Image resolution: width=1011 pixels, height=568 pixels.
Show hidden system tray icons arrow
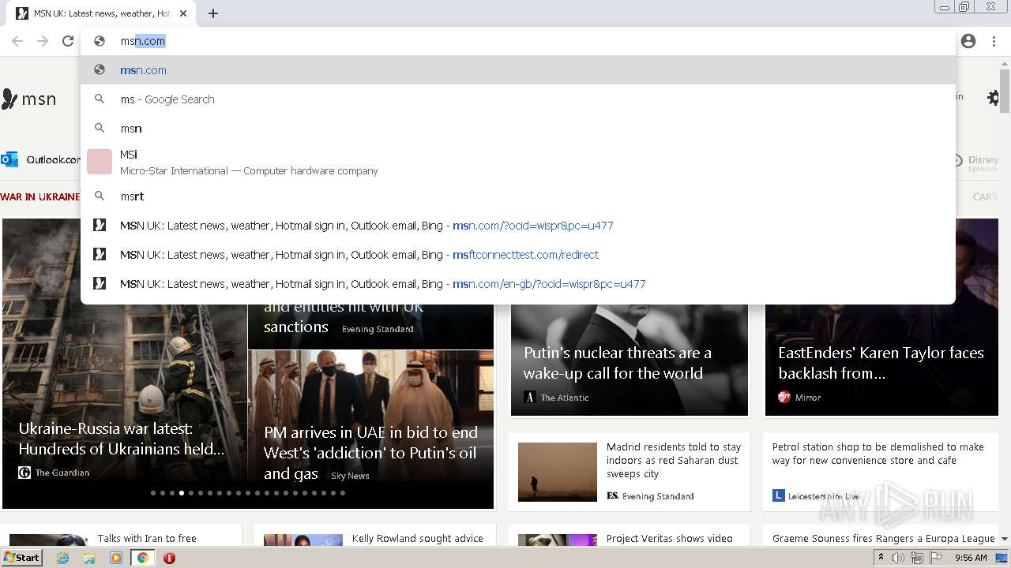(x=881, y=558)
